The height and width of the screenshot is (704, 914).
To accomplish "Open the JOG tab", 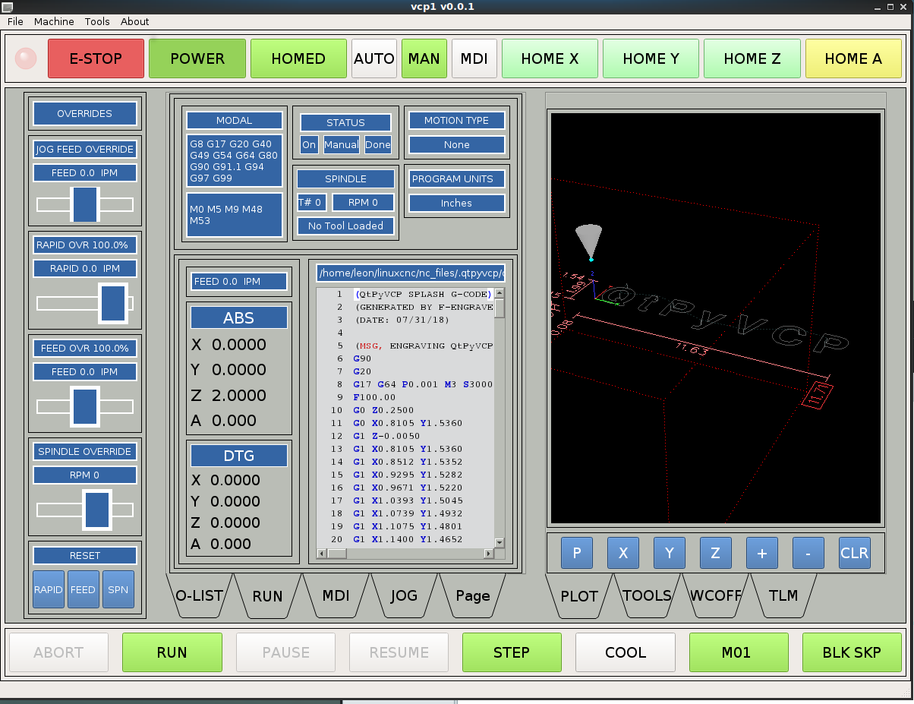I will 404,595.
